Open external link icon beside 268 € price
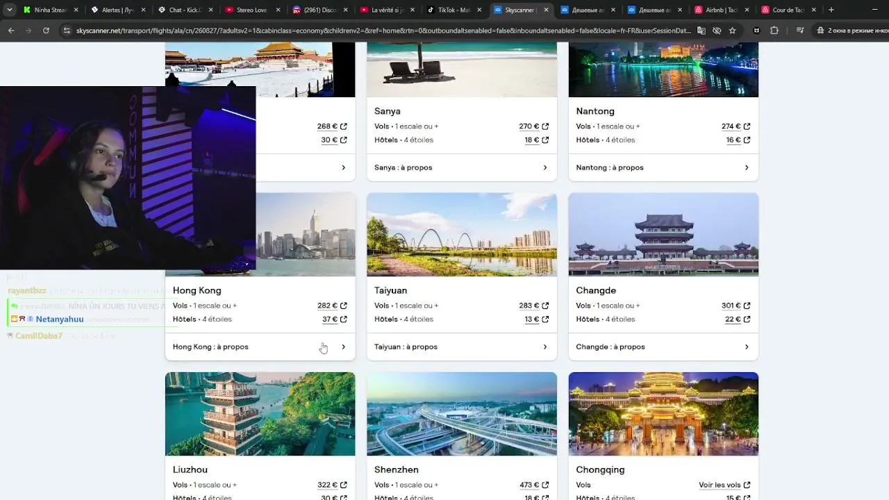889x500 pixels. pyautogui.click(x=343, y=126)
